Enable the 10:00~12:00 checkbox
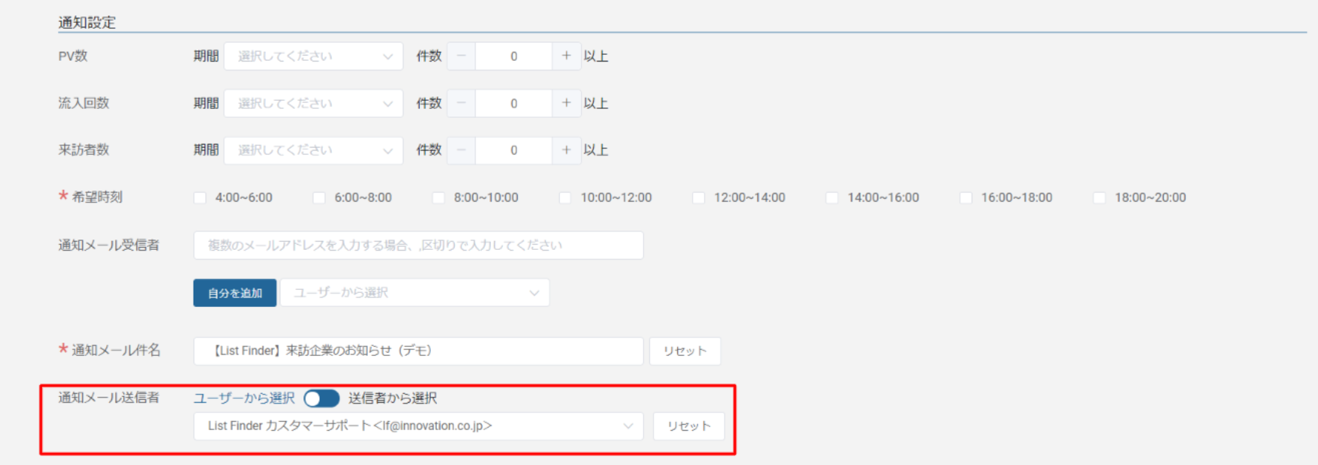Screen dimensions: 1318x465 coord(565,198)
